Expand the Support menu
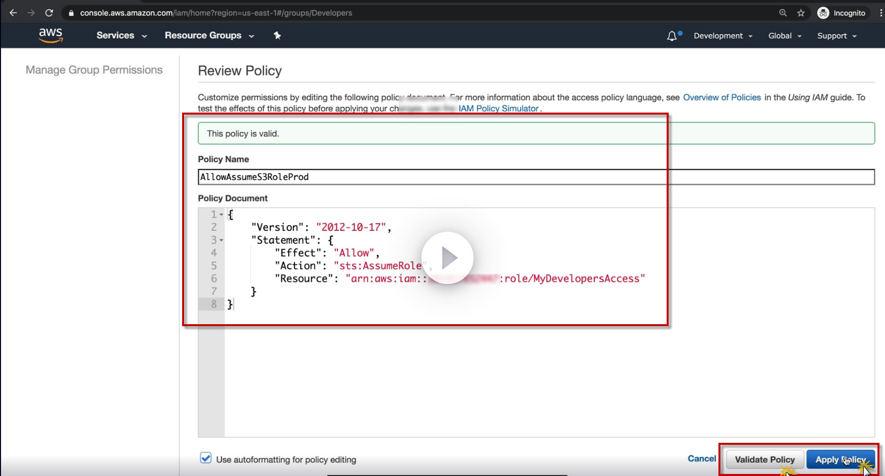 tap(837, 36)
